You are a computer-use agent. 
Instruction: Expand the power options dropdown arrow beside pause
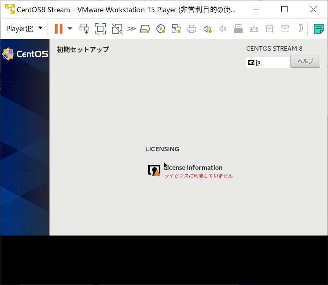pyautogui.click(x=70, y=29)
